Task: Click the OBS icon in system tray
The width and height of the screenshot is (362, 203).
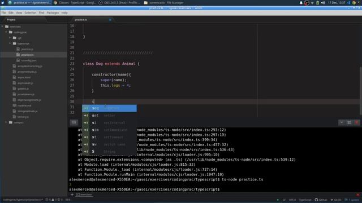Action: coord(307,3)
